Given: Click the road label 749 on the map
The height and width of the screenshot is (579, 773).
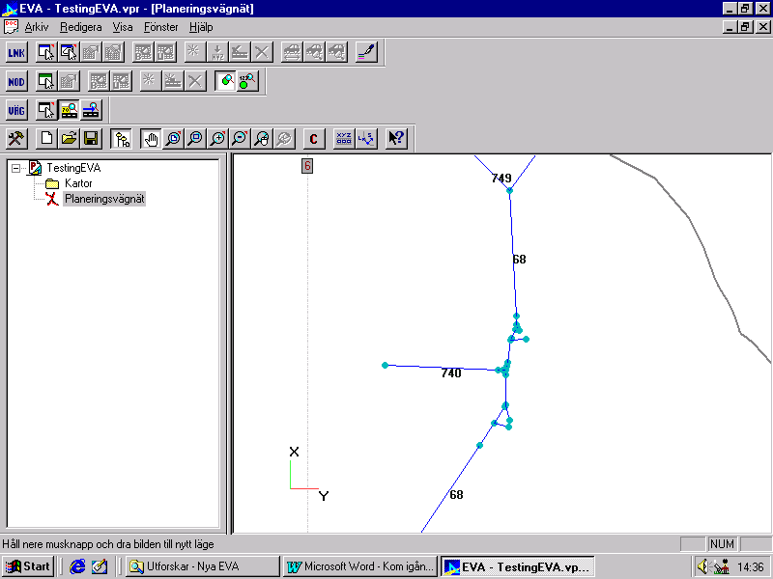Looking at the screenshot, I should click(501, 179).
